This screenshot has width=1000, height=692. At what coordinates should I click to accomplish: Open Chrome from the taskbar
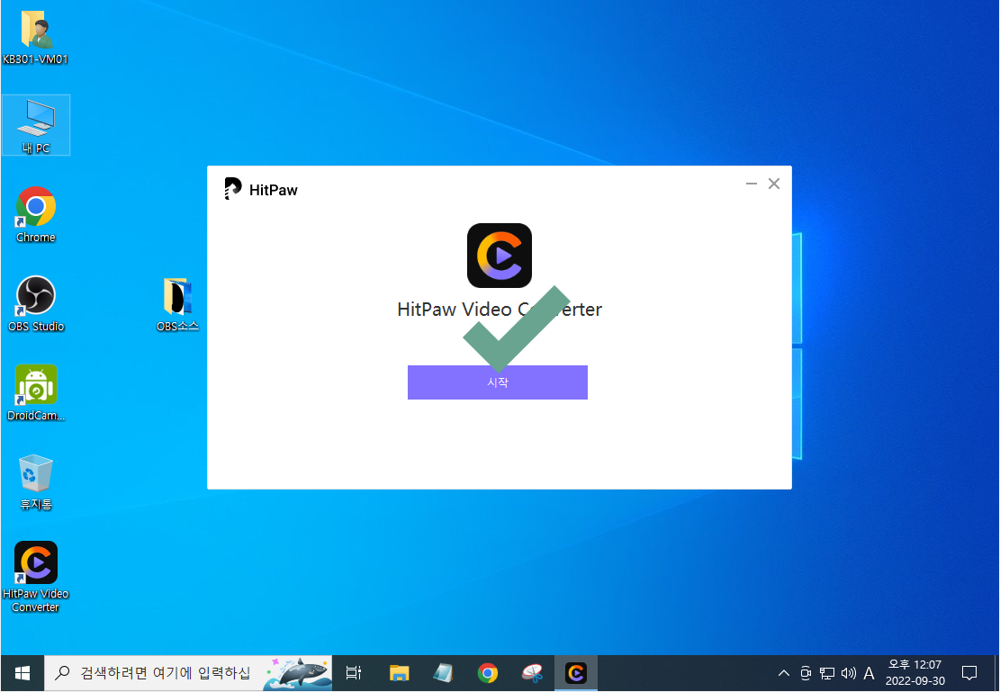point(488,673)
